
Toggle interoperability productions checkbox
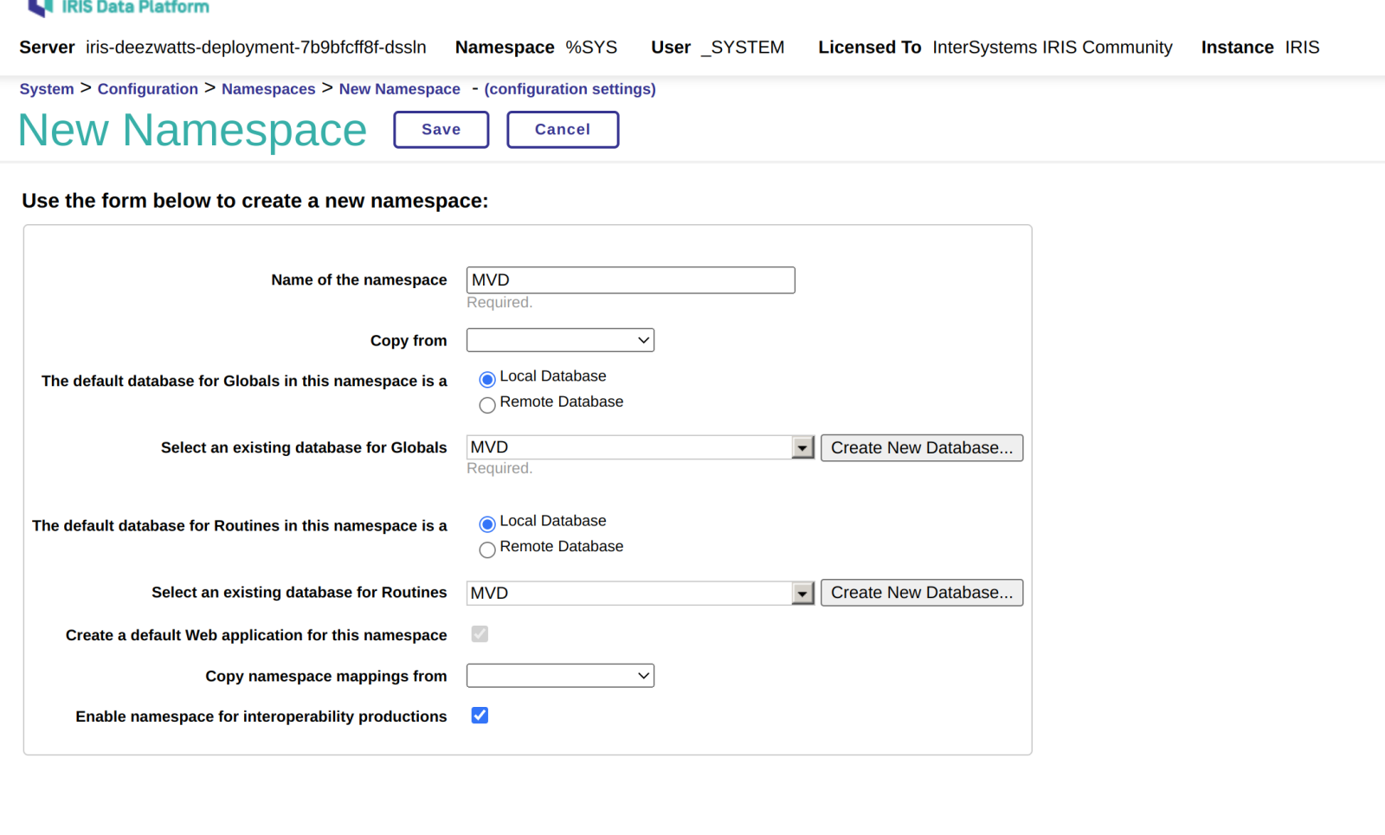tap(480, 716)
